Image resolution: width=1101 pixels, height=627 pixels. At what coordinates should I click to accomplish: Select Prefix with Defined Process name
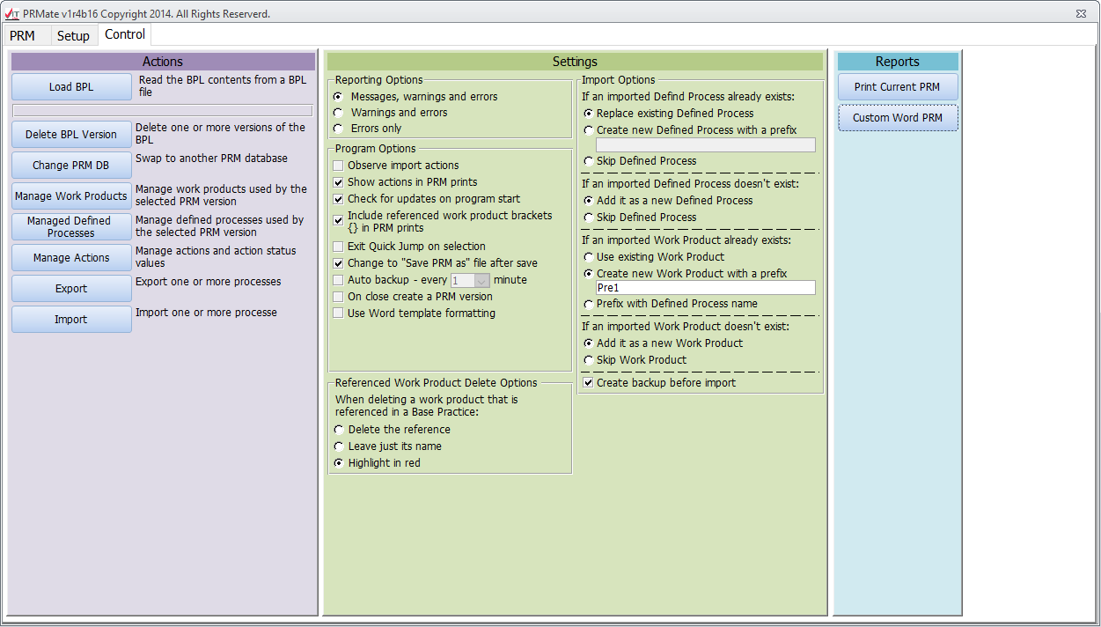(589, 304)
